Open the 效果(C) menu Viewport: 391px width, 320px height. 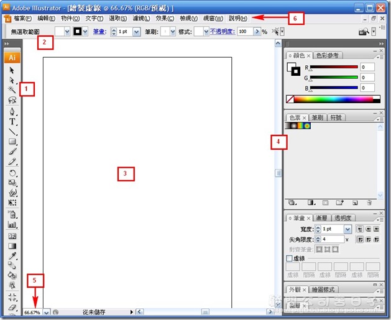pos(165,18)
